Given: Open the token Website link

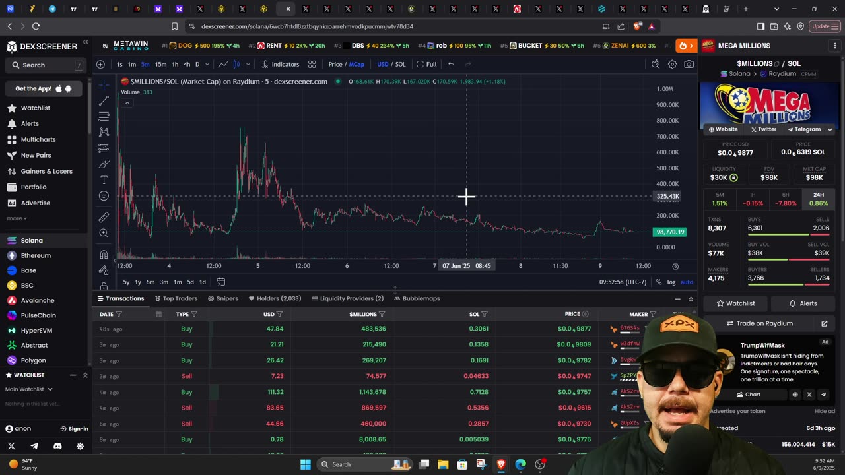Looking at the screenshot, I should tap(723, 129).
